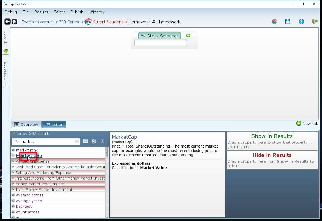
Task: Go to Examples account breadcrumb link
Action: click(x=38, y=22)
